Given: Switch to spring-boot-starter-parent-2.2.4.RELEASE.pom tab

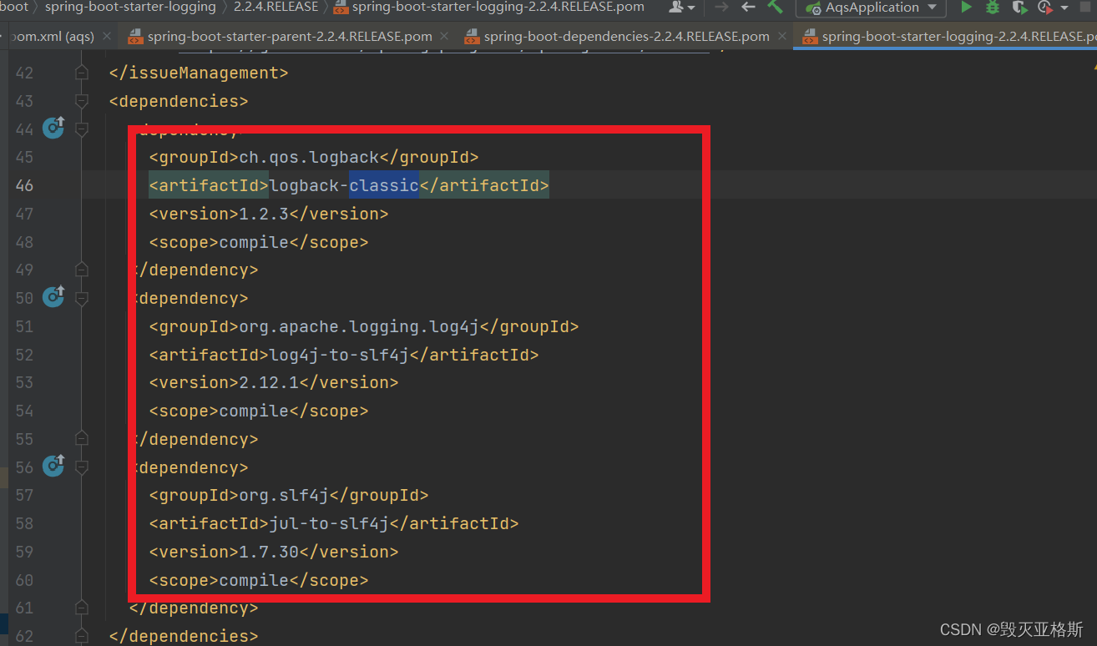Looking at the screenshot, I should point(289,37).
